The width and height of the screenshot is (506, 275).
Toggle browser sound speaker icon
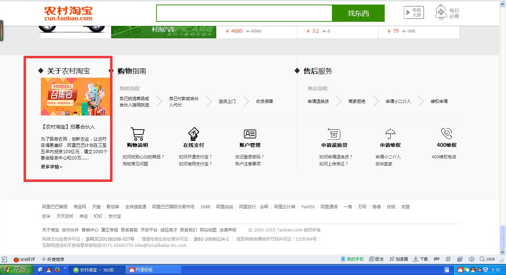[x=472, y=259]
